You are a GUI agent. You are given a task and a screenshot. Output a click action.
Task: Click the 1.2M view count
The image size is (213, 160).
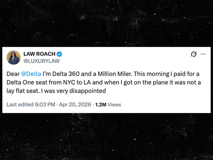point(101,105)
